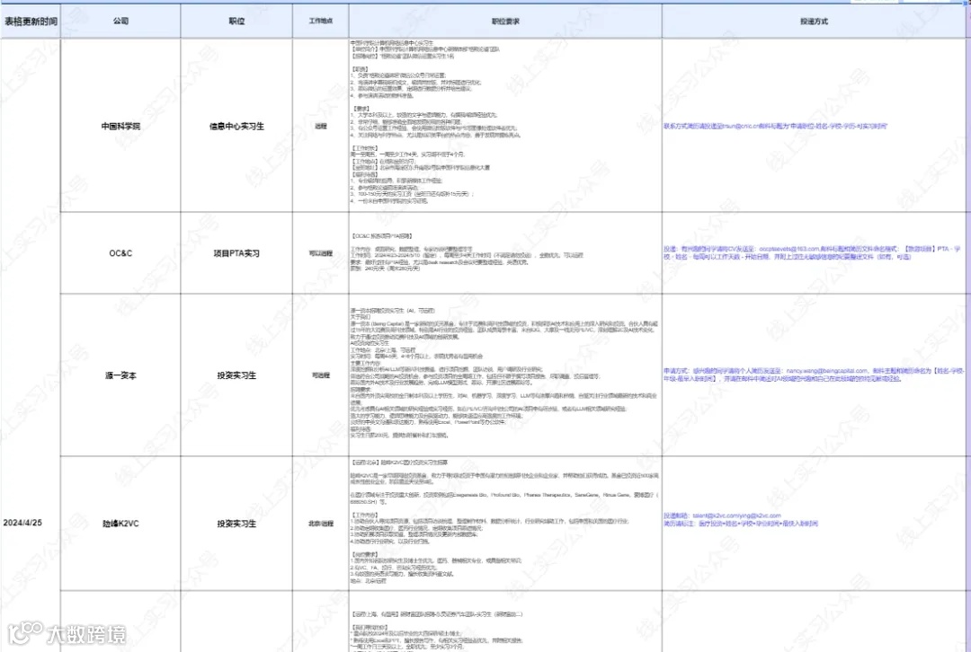Viewport: 971px width, 652px height.
Task: Open the cnic.cn application email link
Action: pyautogui.click(x=775, y=127)
